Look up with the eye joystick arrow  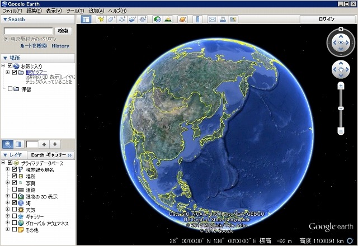click(x=341, y=36)
